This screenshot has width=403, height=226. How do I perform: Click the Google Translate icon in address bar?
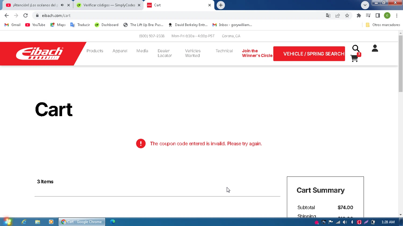[328, 16]
